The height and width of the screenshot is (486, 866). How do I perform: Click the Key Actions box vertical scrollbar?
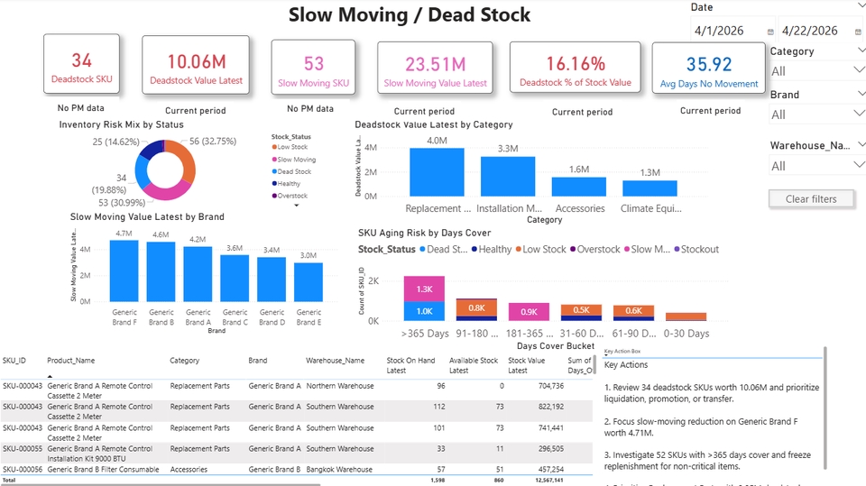(x=825, y=408)
